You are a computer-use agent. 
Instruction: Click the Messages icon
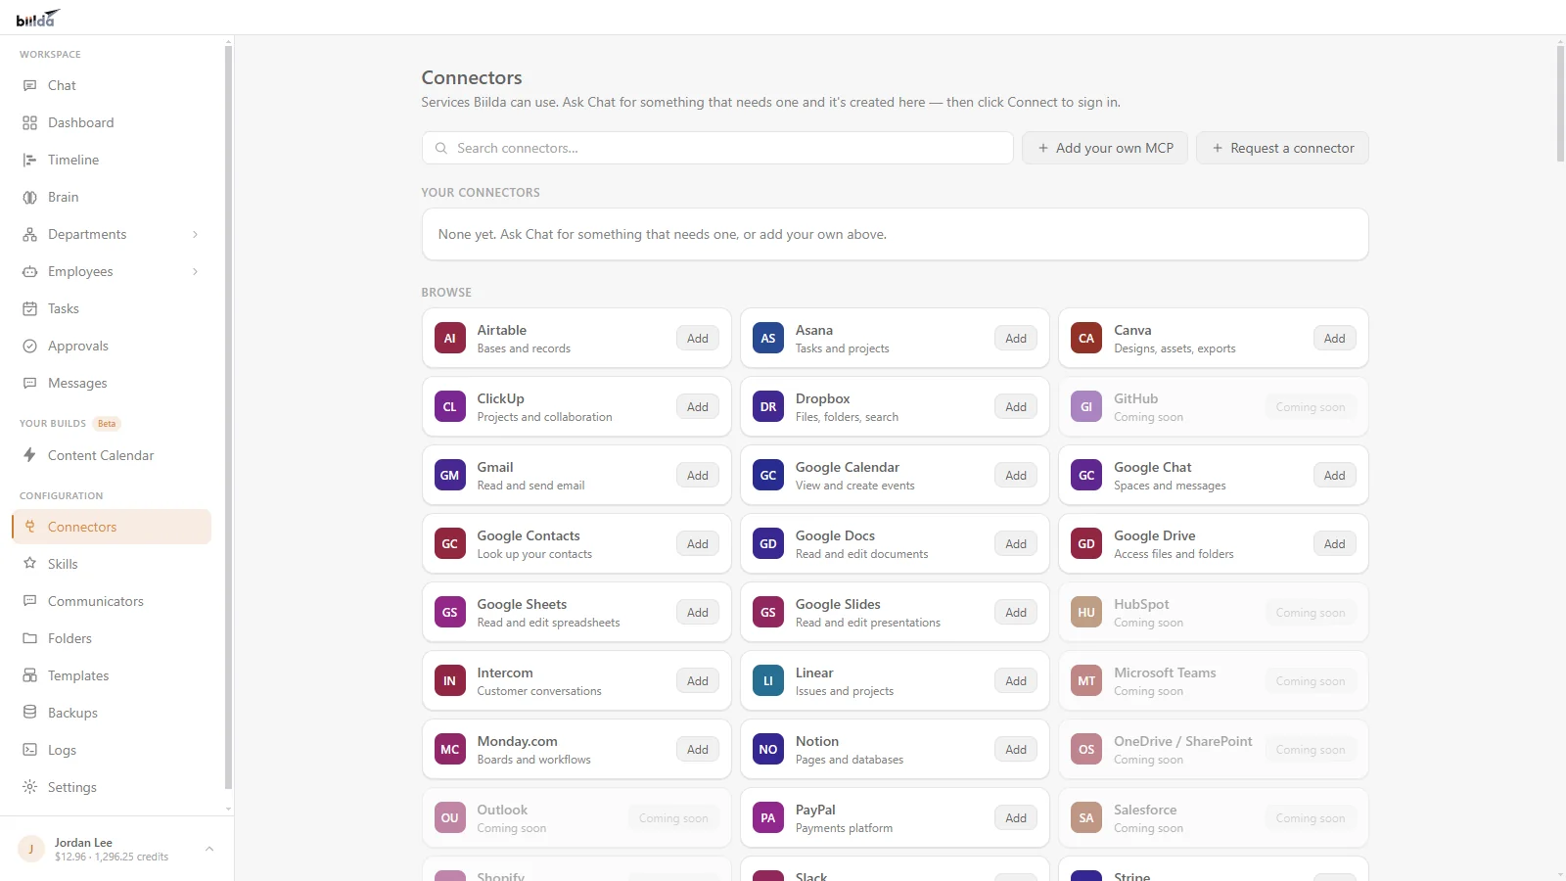(29, 383)
